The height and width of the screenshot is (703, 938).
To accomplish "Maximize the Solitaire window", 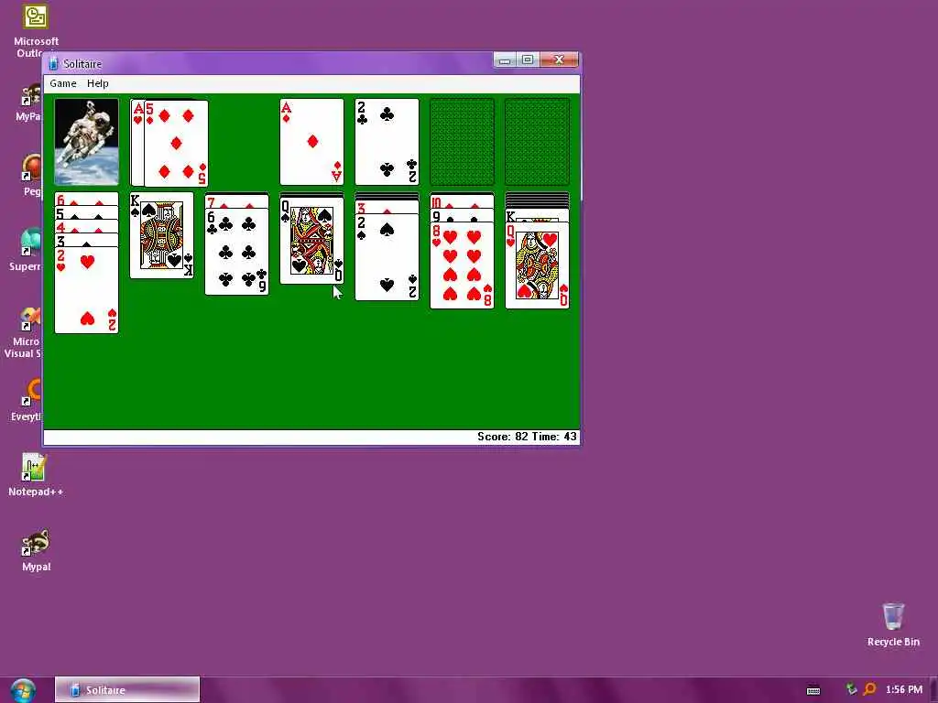I will tap(527, 59).
